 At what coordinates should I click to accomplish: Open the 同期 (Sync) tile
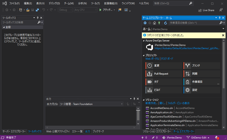point(202,74)
